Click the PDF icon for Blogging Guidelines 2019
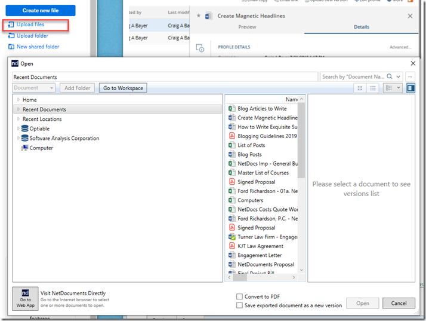The height and width of the screenshot is (321, 426). [x=231, y=136]
